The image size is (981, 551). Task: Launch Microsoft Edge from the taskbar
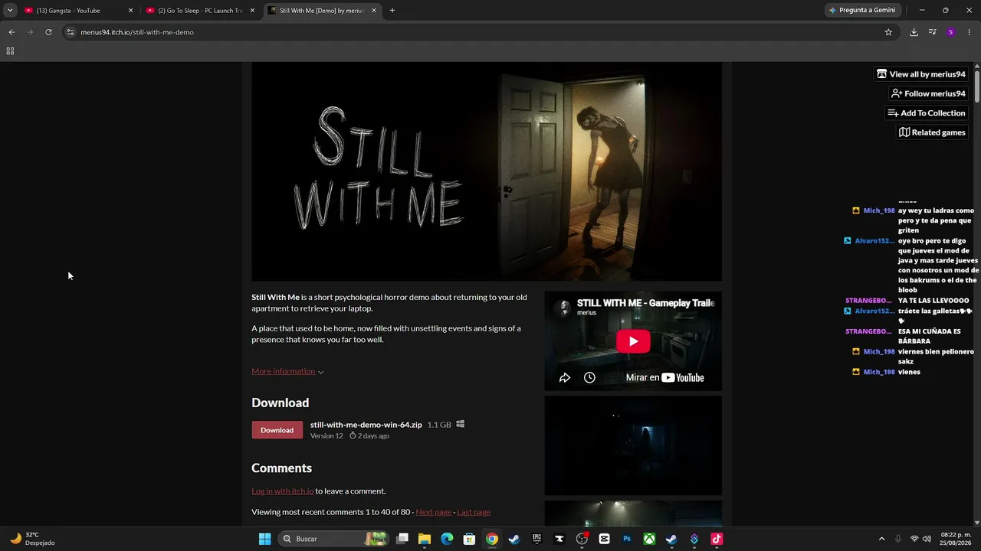pos(447,539)
